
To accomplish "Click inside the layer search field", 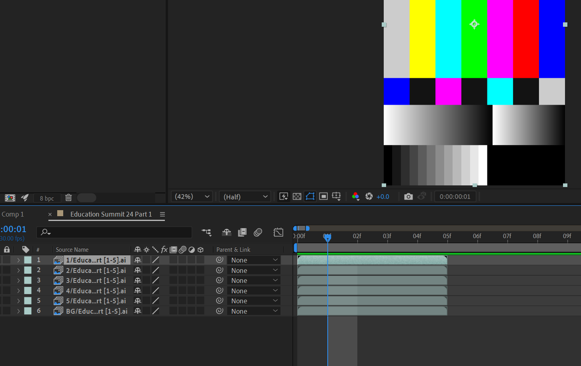I will tap(114, 232).
